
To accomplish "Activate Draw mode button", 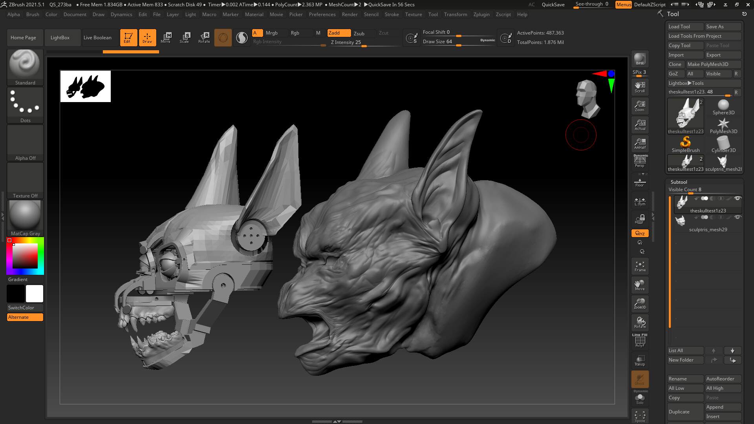I will click(147, 37).
